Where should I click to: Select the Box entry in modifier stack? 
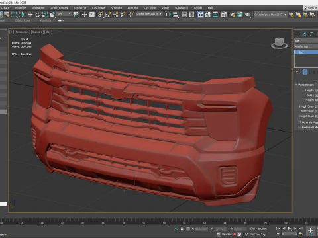pos(306,52)
